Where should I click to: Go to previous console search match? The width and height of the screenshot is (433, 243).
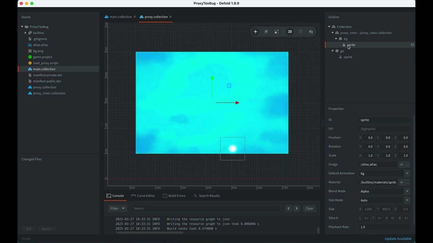click(x=289, y=209)
